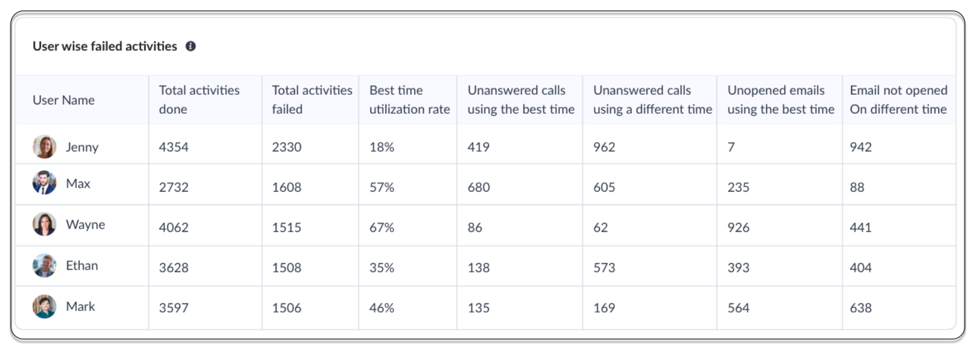Click Max's total activities failed value 1608

coord(286,187)
